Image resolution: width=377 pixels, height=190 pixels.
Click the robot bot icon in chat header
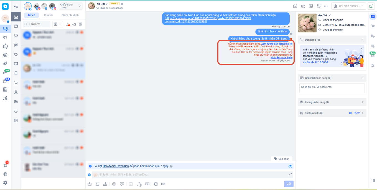(303, 6)
